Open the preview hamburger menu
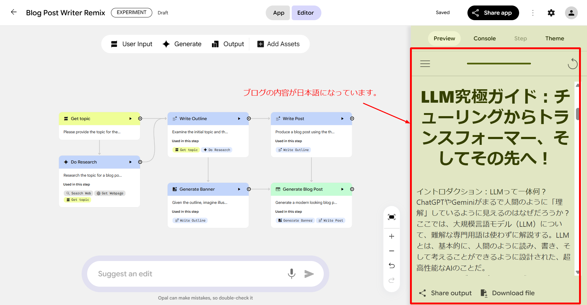 coord(425,64)
